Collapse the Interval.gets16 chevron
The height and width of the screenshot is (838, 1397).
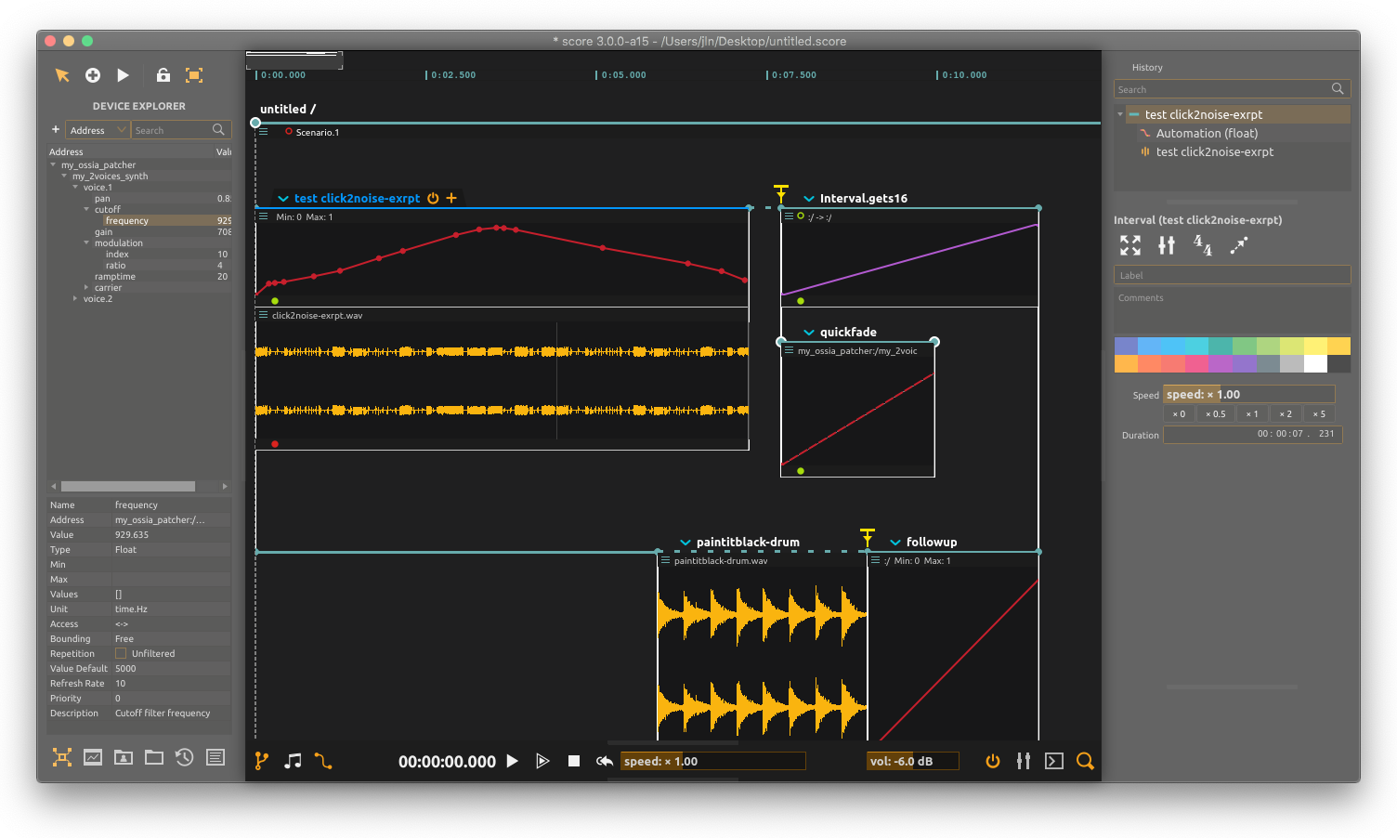(x=809, y=198)
